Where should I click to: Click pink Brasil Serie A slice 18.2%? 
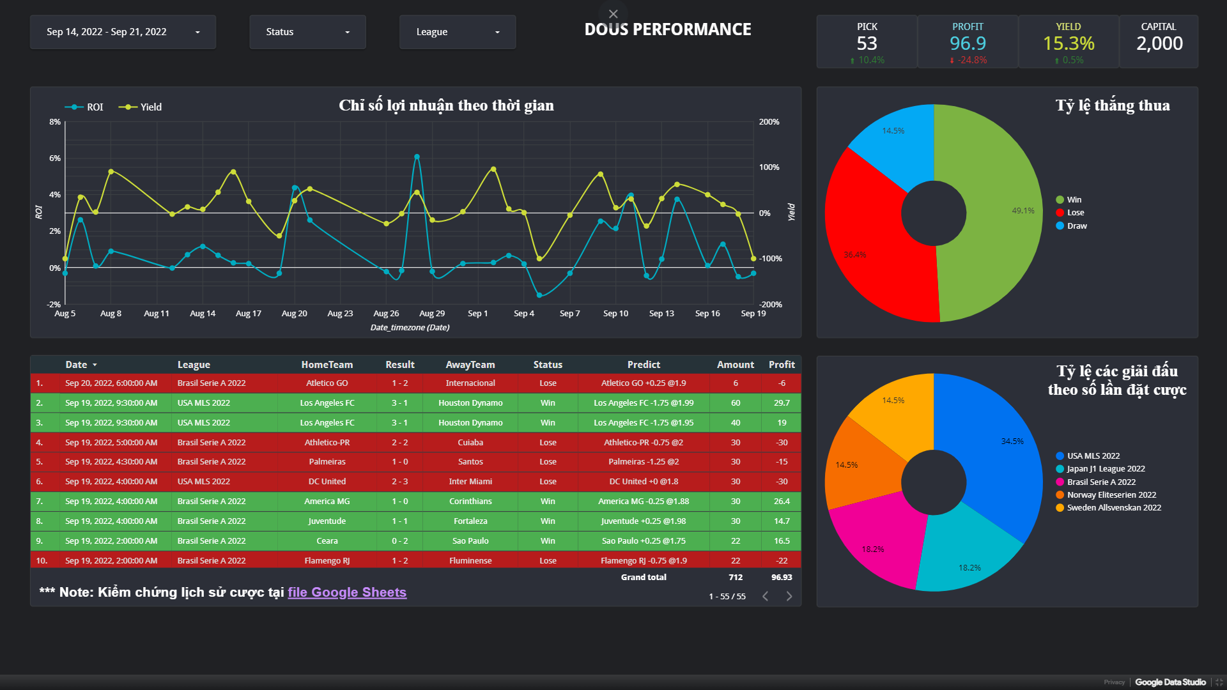tap(885, 540)
